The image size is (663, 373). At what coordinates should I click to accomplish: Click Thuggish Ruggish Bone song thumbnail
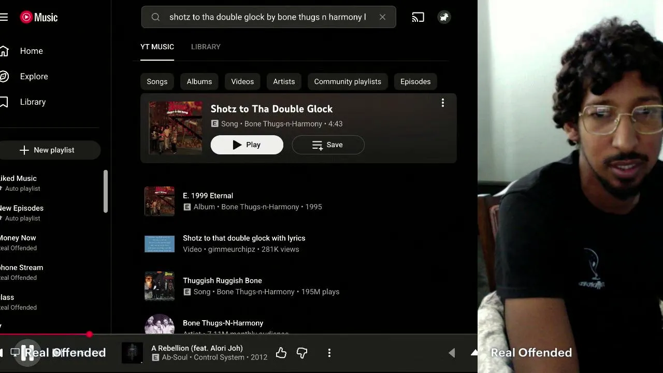tap(160, 286)
